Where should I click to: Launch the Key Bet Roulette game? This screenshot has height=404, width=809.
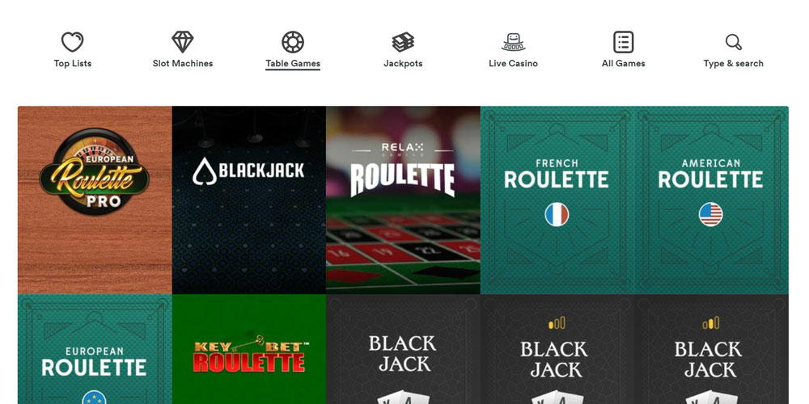(x=248, y=349)
